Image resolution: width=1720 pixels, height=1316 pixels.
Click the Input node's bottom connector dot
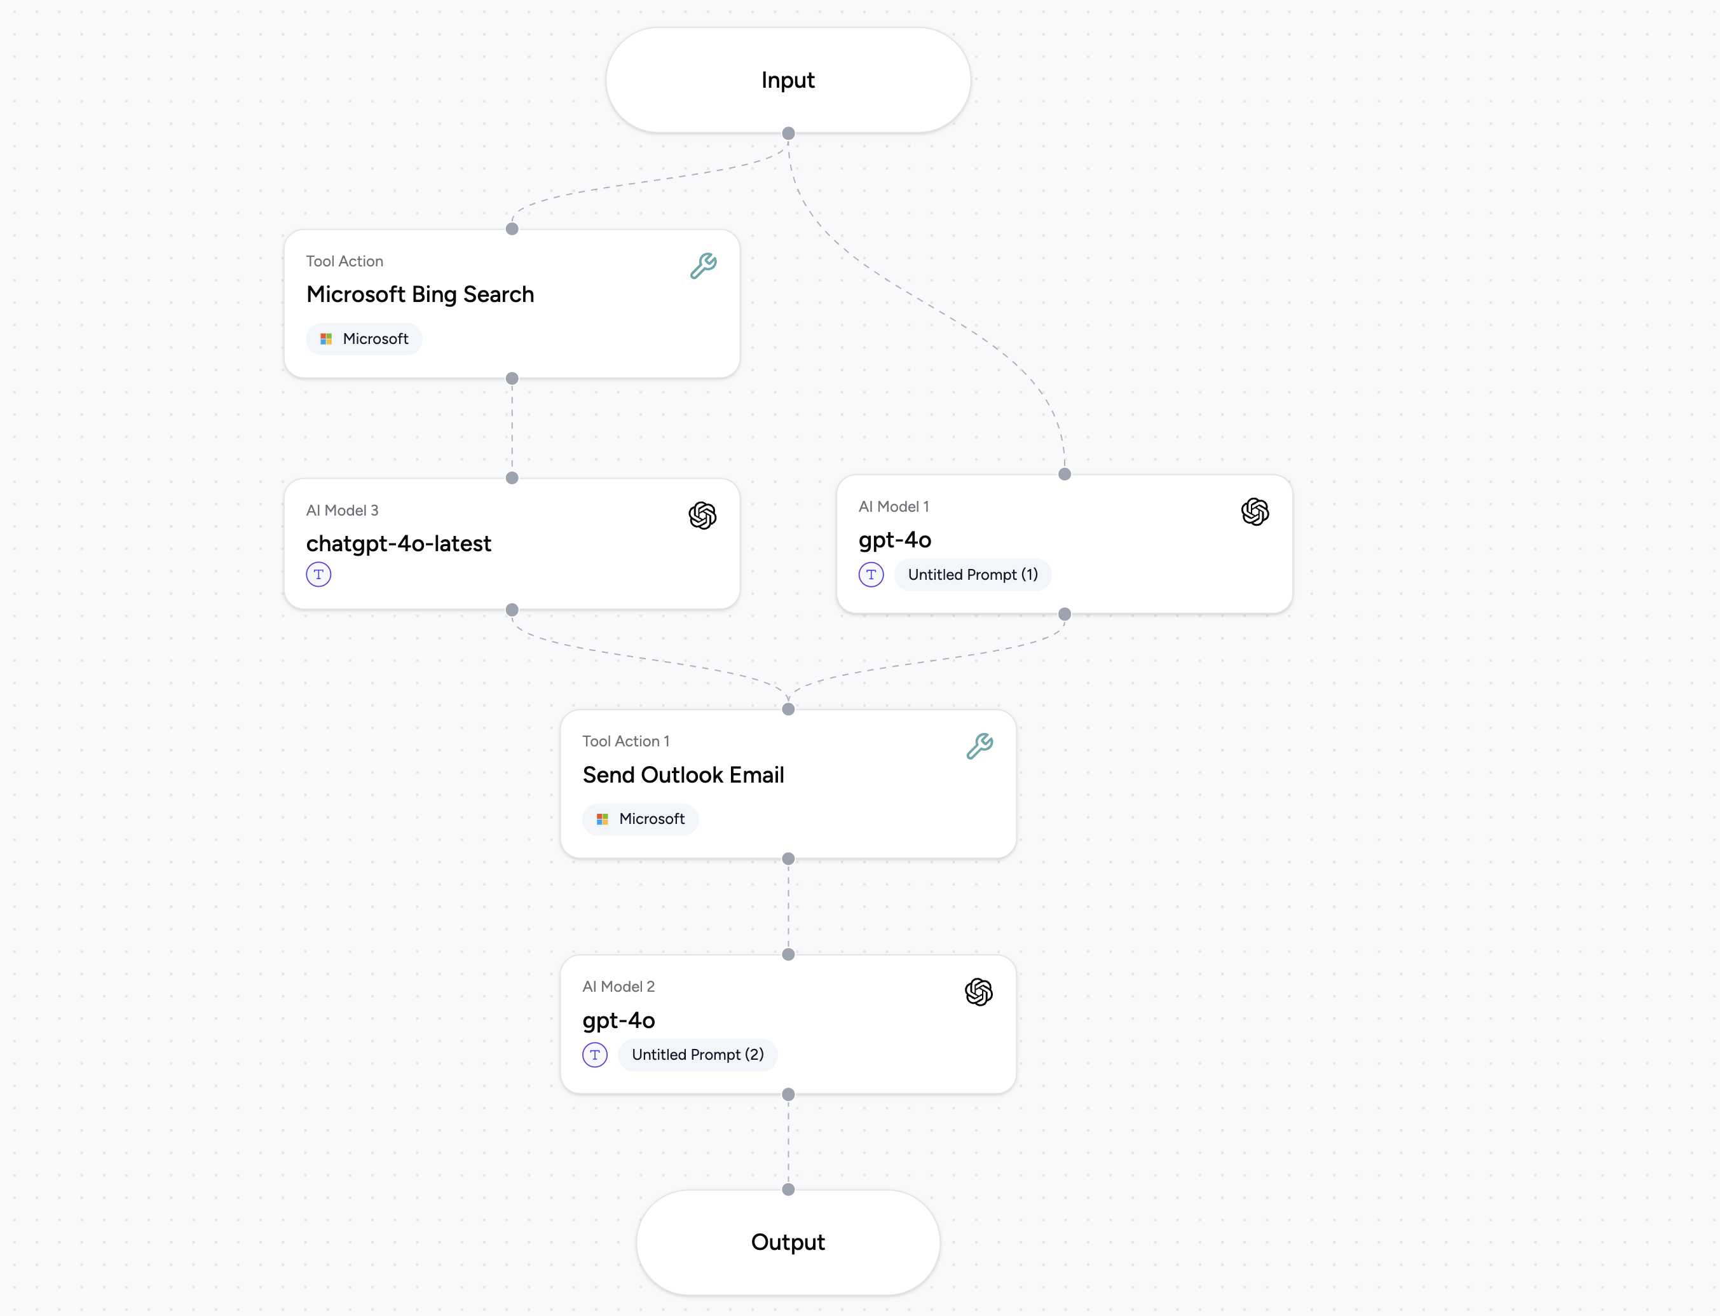coord(789,133)
